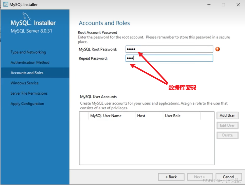
Task: Click the Edit User button
Action: click(x=227, y=125)
